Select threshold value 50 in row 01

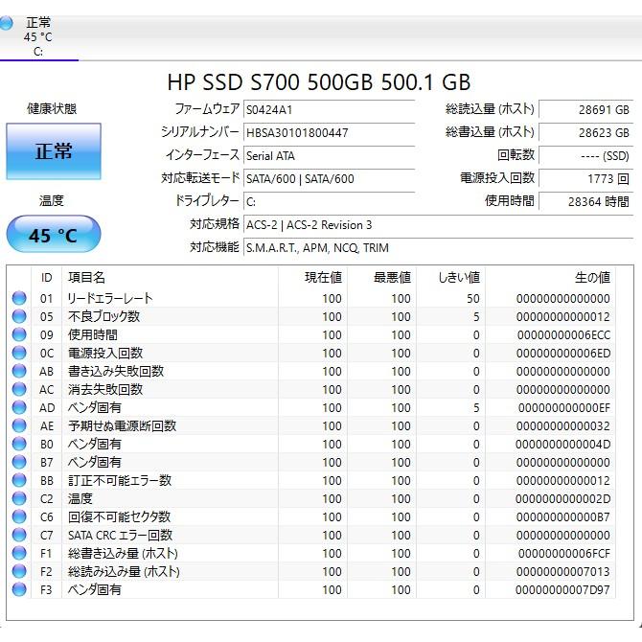pos(473,298)
